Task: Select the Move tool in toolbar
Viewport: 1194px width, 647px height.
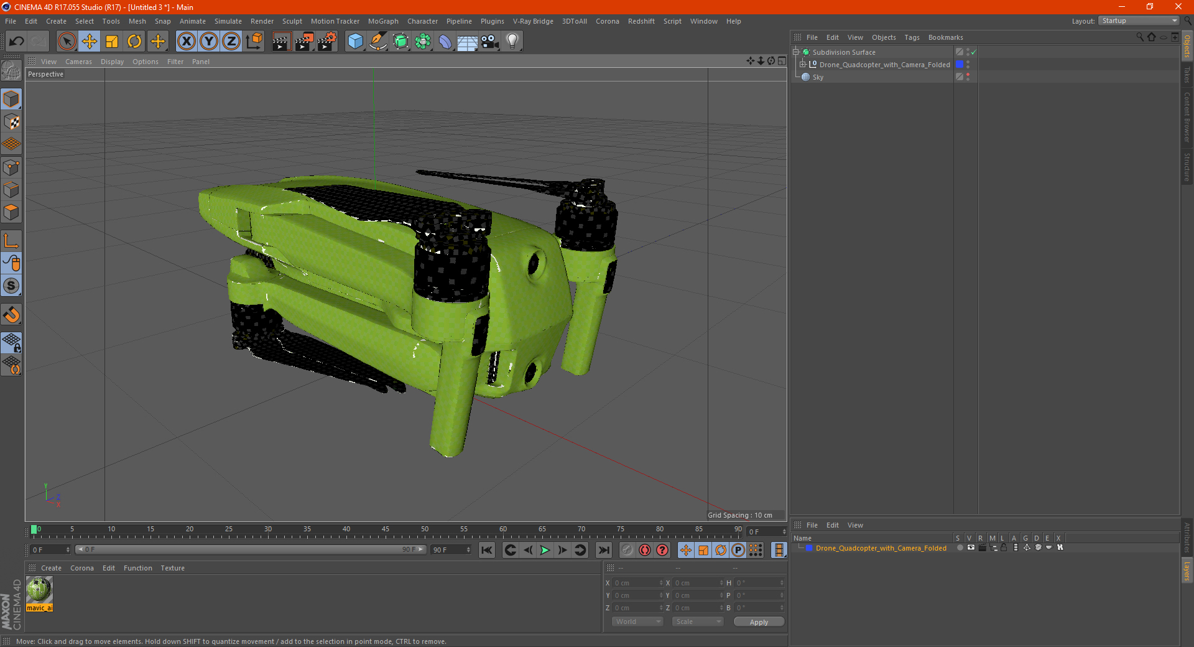Action: (x=90, y=42)
